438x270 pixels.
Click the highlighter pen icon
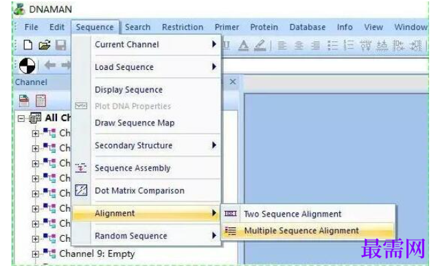click(x=260, y=45)
